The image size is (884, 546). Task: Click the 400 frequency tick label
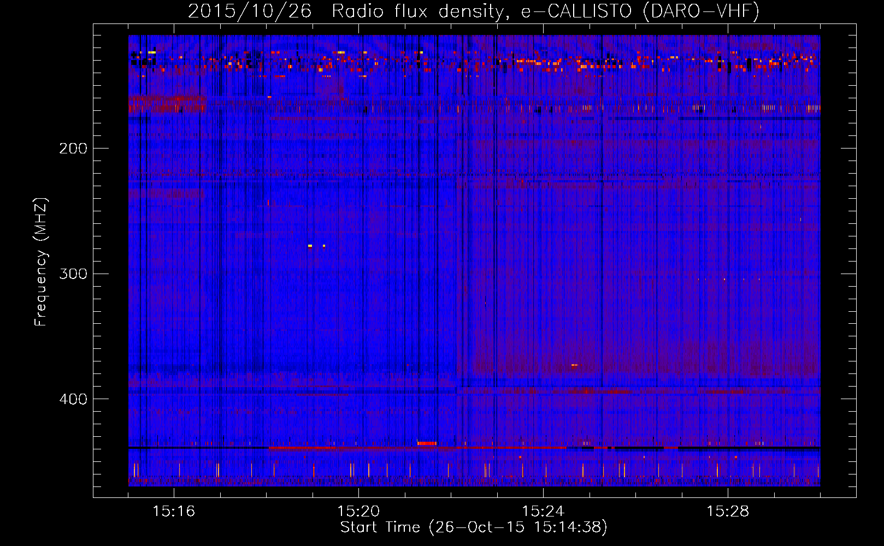click(73, 399)
